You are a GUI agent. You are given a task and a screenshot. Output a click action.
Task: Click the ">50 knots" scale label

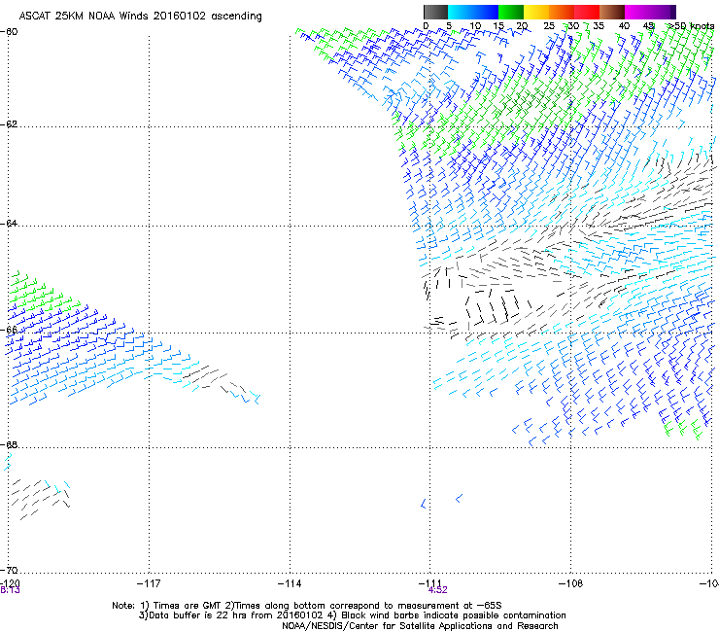tap(691, 26)
